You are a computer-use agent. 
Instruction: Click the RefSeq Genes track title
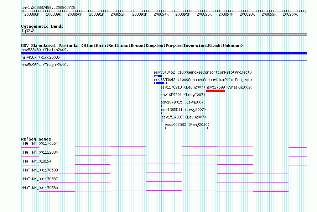pyautogui.click(x=36, y=139)
